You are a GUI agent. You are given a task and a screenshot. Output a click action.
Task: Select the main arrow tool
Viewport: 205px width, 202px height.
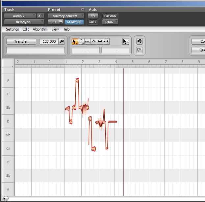click(x=75, y=41)
